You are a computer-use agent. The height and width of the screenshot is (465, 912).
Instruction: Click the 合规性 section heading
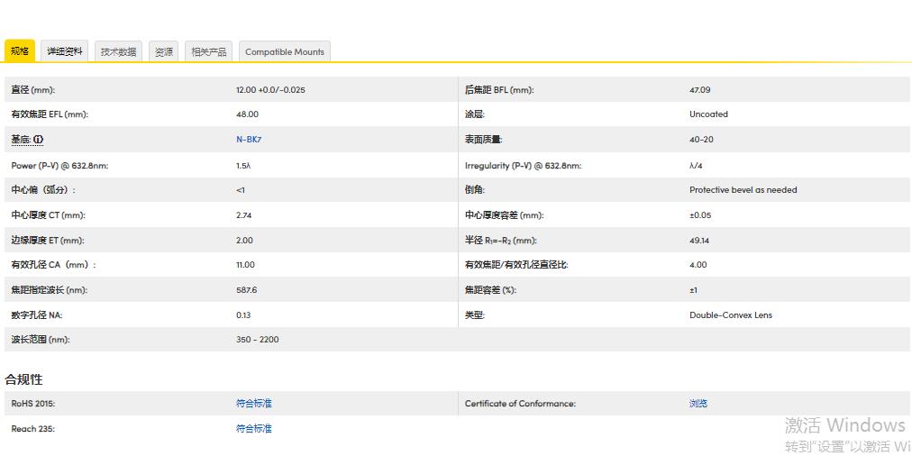tap(23, 379)
